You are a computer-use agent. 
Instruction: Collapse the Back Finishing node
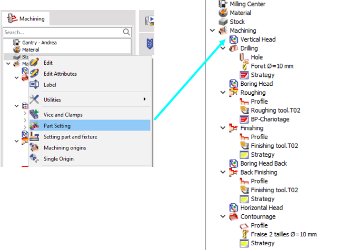coord(223,172)
